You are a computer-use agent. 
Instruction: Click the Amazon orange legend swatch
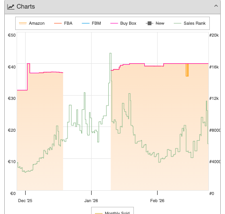coord(23,23)
